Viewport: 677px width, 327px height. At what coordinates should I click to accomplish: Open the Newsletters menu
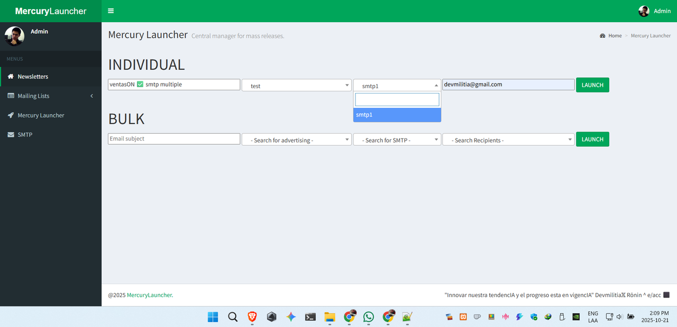pos(51,77)
